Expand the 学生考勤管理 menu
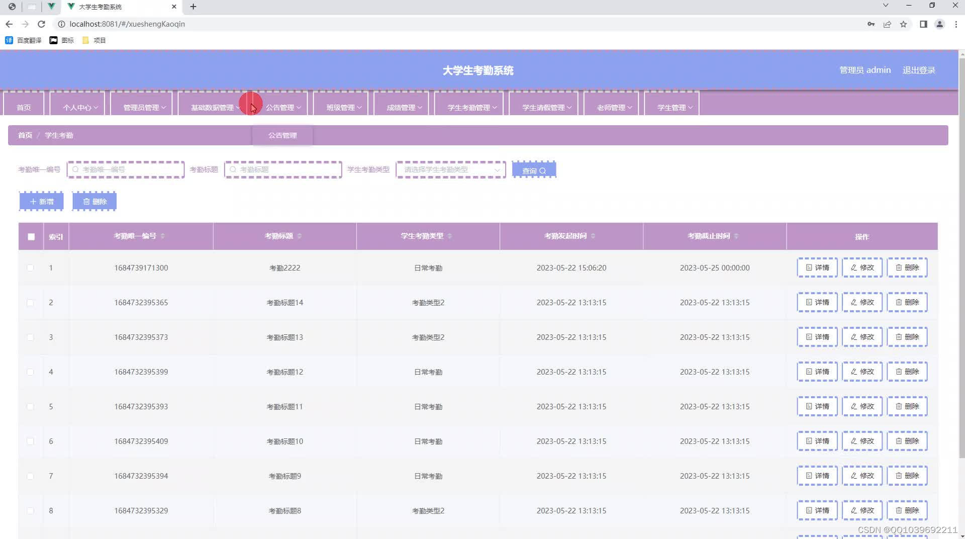This screenshot has width=965, height=539. coord(469,104)
